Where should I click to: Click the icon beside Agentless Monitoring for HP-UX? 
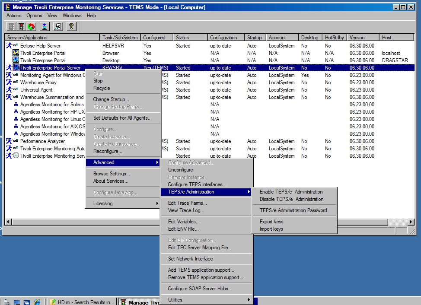pos(16,111)
